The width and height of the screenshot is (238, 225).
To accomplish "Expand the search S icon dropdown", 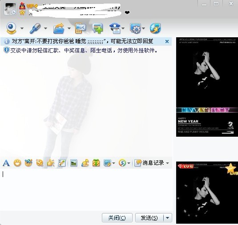I will click(129, 163).
